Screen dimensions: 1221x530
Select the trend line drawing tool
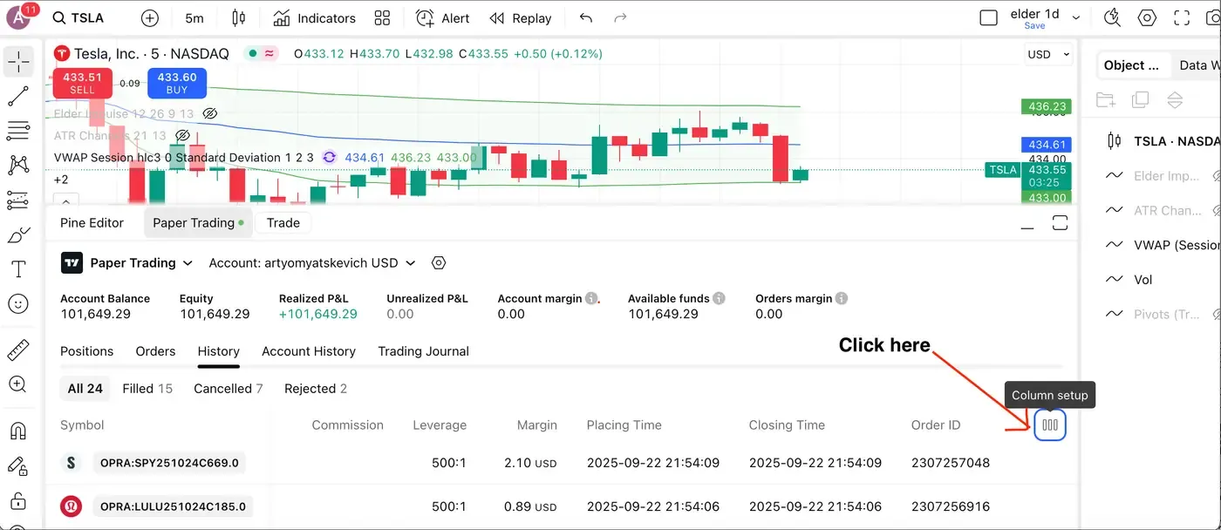tap(17, 97)
